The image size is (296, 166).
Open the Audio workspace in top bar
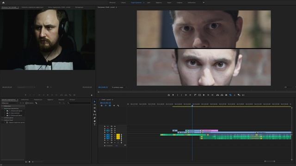click(169, 3)
